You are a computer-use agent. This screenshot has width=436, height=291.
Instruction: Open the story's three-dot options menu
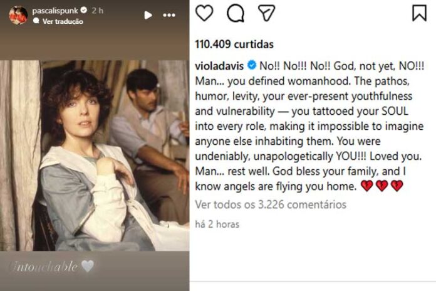169,15
